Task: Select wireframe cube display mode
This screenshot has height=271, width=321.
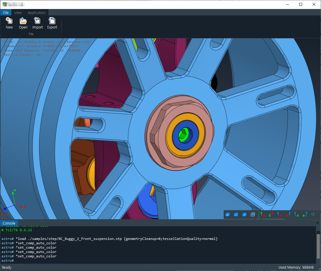Action: (253, 214)
